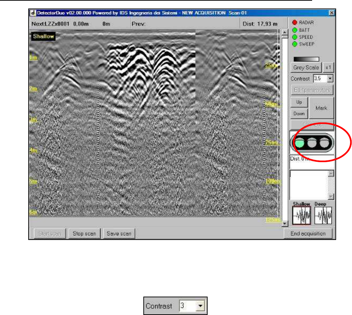Open the lower Contrast 3 dropdown arrow
352x315 pixels.
point(200,306)
